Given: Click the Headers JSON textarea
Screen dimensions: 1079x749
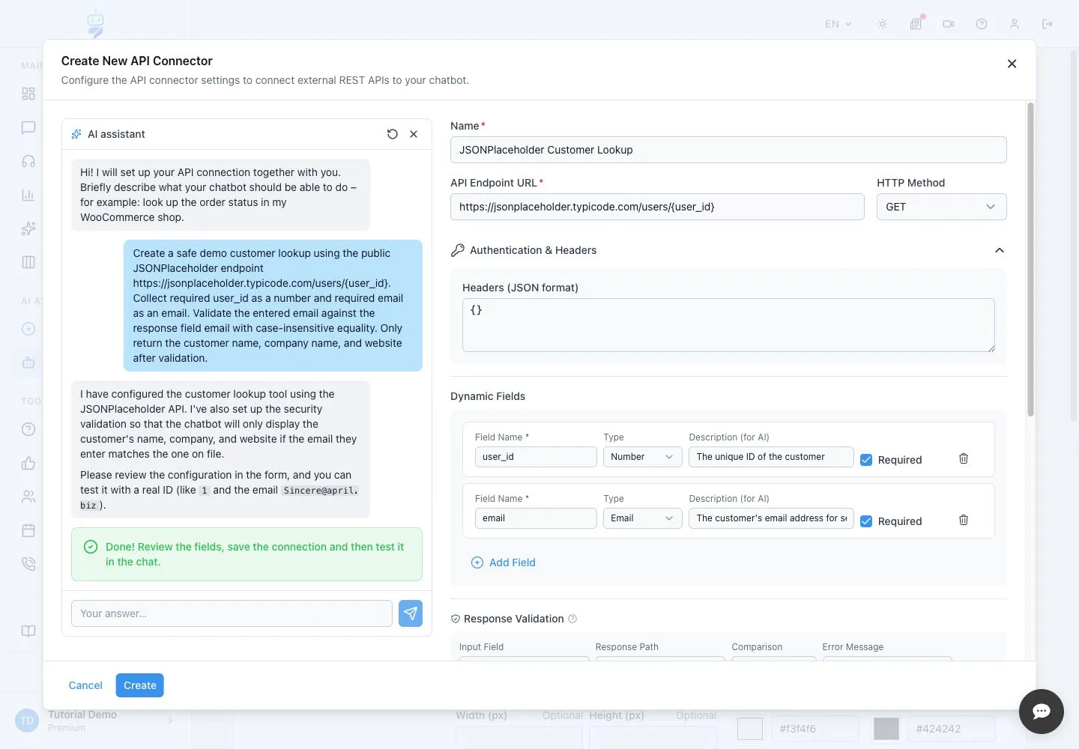Looking at the screenshot, I should click(x=728, y=325).
